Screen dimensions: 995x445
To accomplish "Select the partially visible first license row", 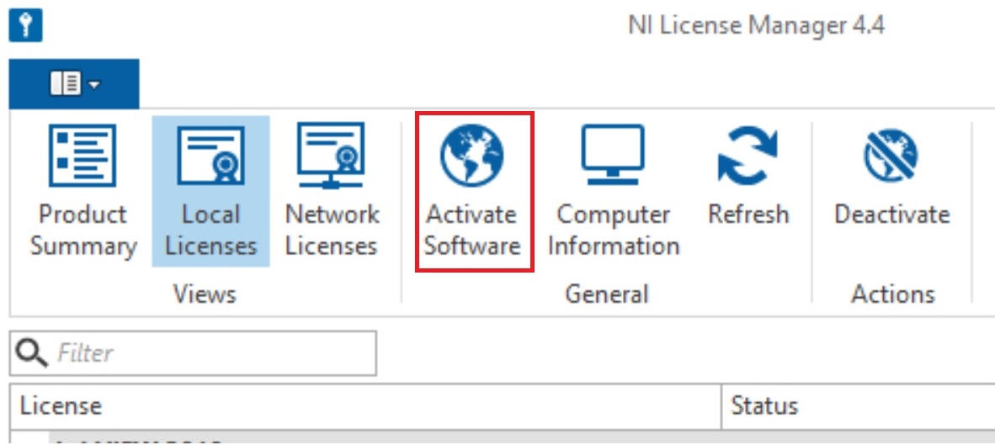I will [x=502, y=437].
